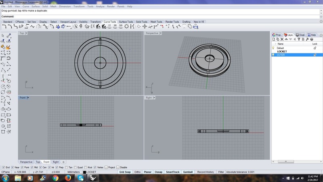Image resolution: width=323 pixels, height=182 pixels.
Task: Check the Disable osnap checkbox
Action: click(118, 167)
